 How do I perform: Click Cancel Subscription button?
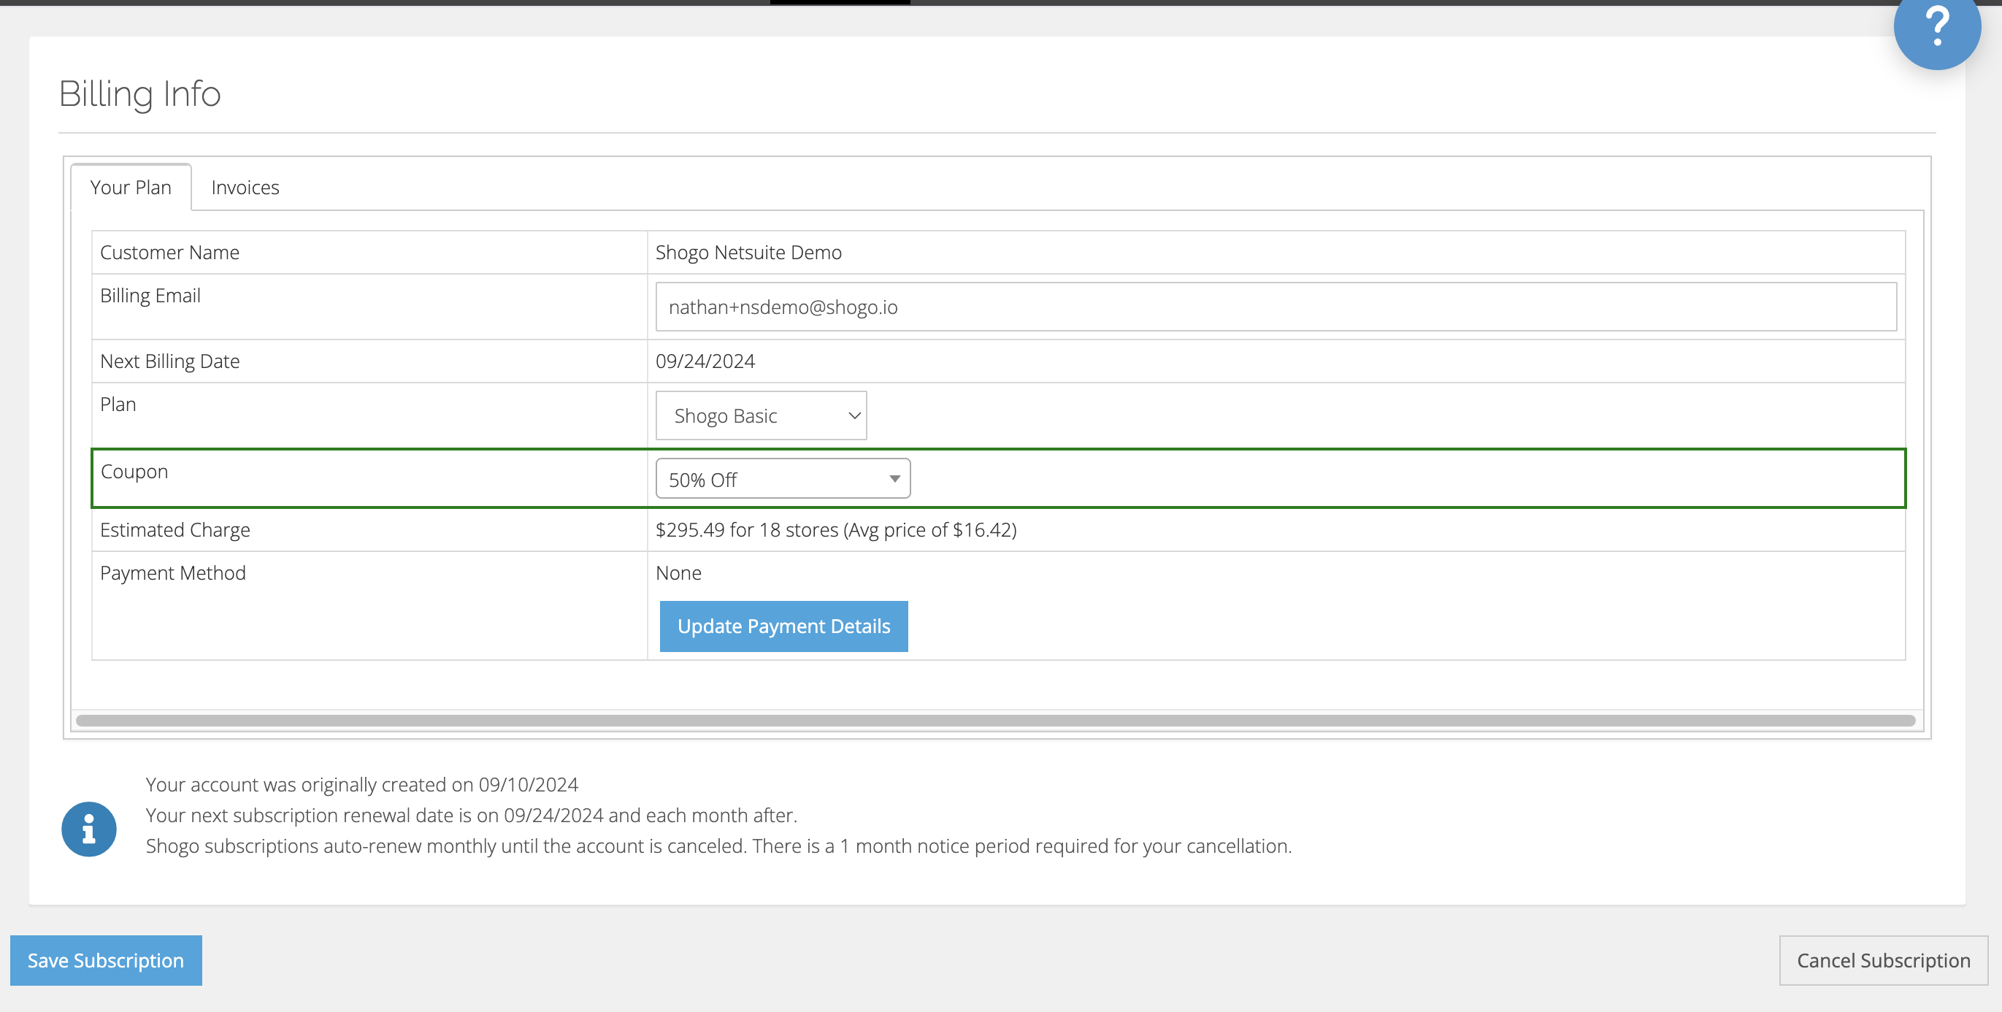pos(1883,961)
